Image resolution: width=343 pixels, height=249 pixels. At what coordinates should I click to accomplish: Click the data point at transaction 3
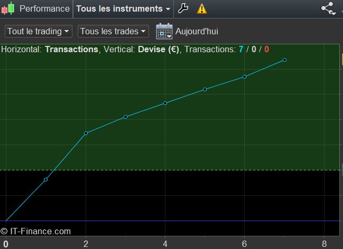coord(125,117)
